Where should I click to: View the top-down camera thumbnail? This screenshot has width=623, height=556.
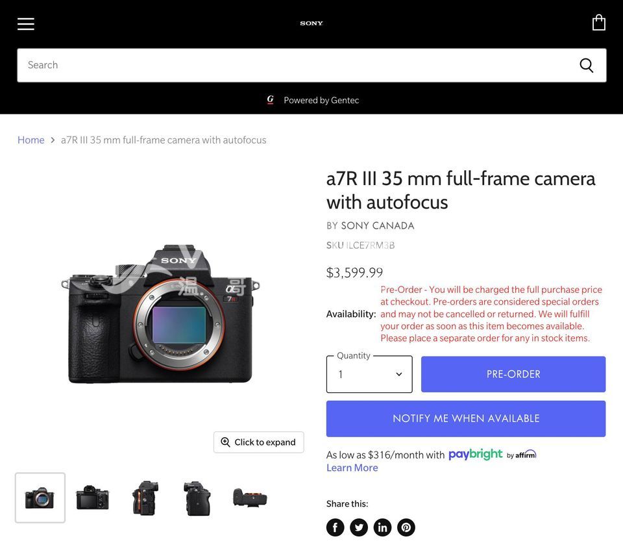(250, 498)
